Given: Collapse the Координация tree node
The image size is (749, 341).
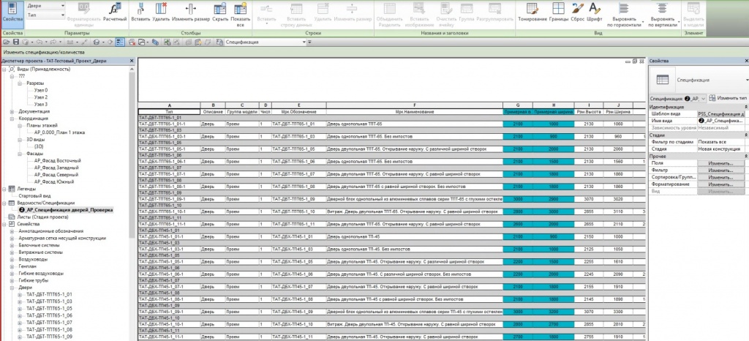Looking at the screenshot, I should (12, 119).
